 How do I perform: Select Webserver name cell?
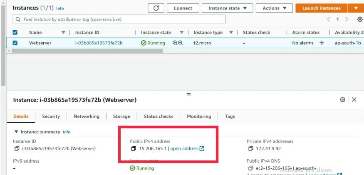[40, 43]
